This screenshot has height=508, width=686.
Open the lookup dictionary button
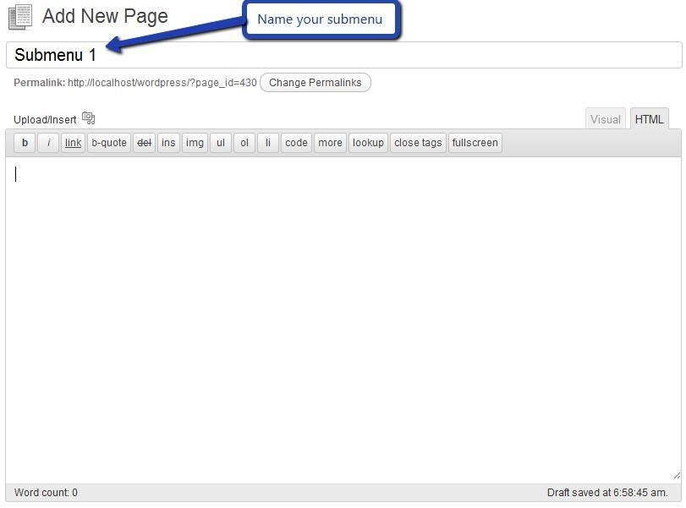pyautogui.click(x=368, y=143)
